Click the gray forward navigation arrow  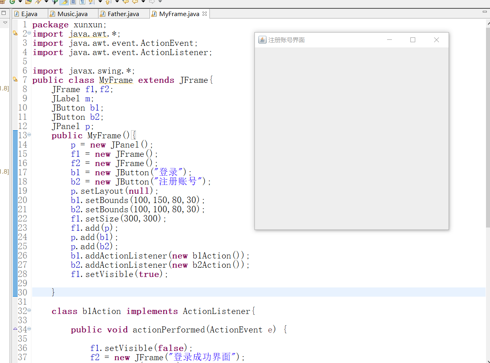click(x=152, y=2)
